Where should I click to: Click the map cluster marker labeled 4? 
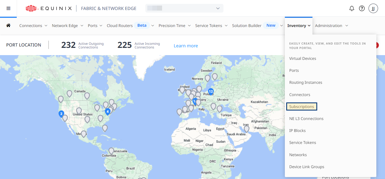pyautogui.click(x=108, y=112)
